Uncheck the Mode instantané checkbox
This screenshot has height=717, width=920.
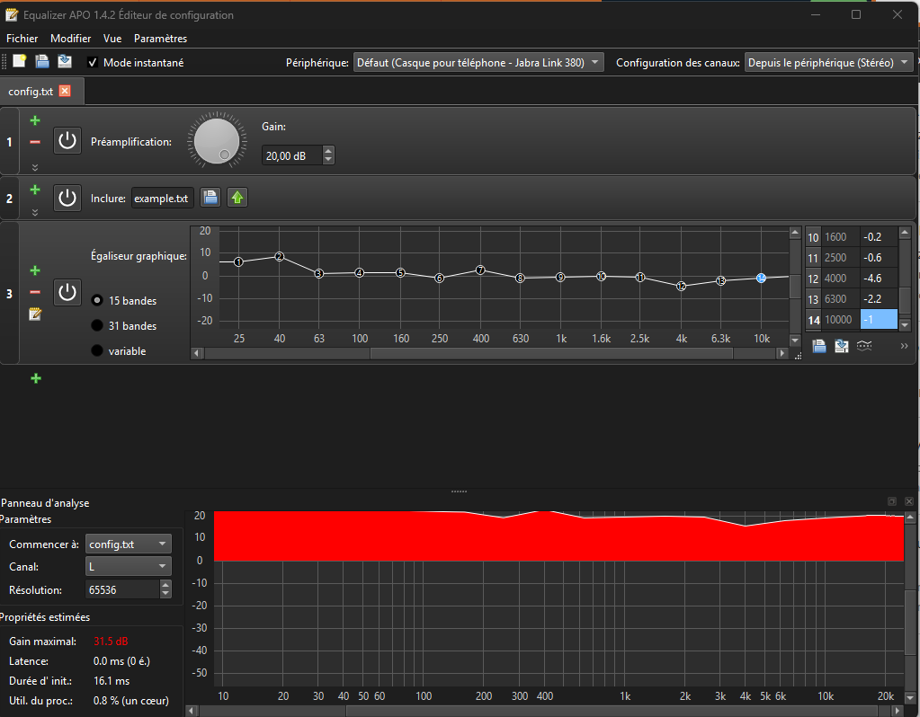pos(93,63)
